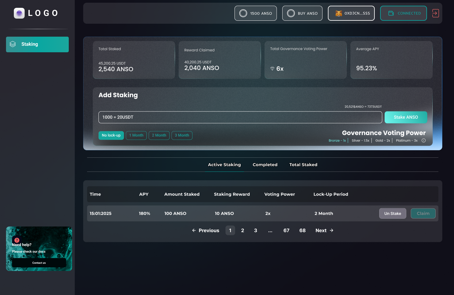The width and height of the screenshot is (454, 295).
Task: Enable the 3 Month lock-up option
Action: point(182,135)
